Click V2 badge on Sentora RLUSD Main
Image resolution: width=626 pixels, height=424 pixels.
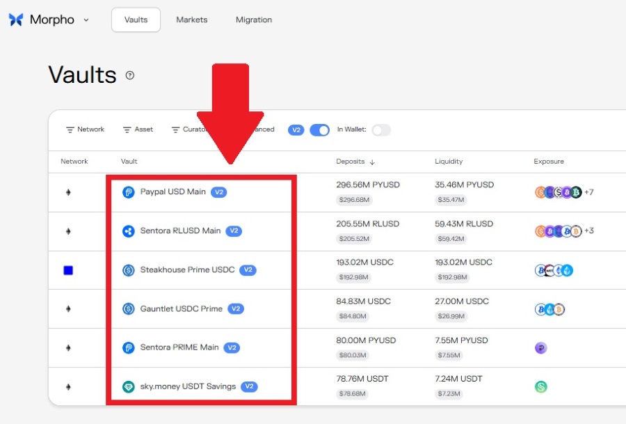[234, 231]
